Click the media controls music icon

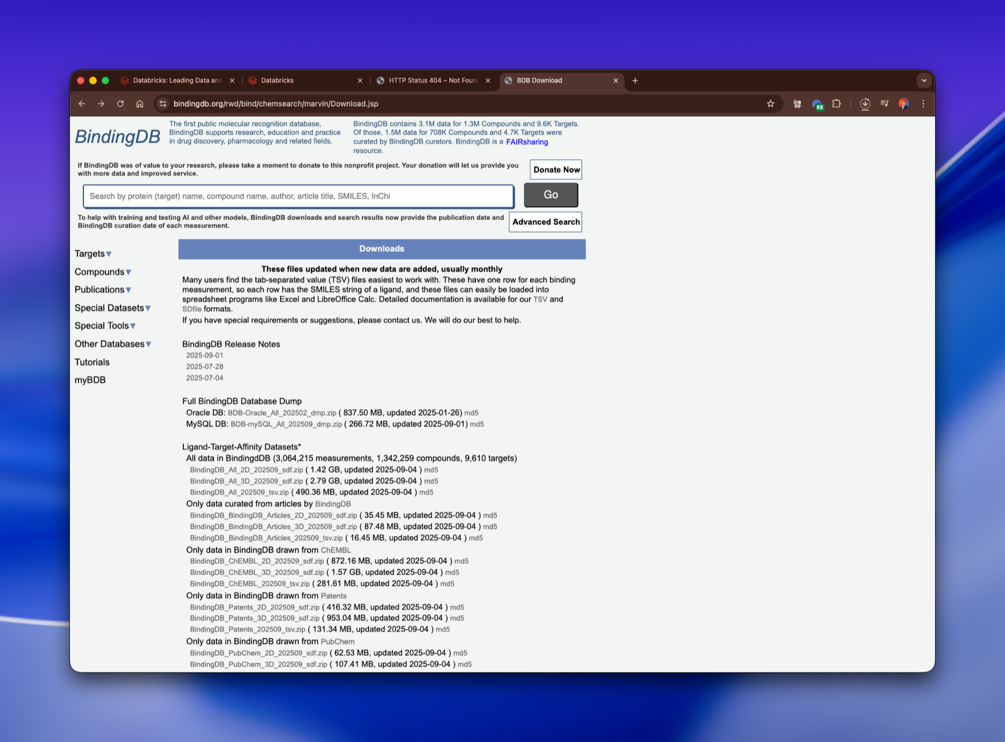pos(884,104)
